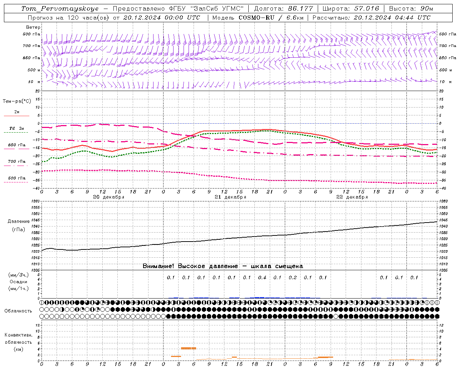Click the Облачность cloudiness label
458x367 pixels.
coord(18,311)
